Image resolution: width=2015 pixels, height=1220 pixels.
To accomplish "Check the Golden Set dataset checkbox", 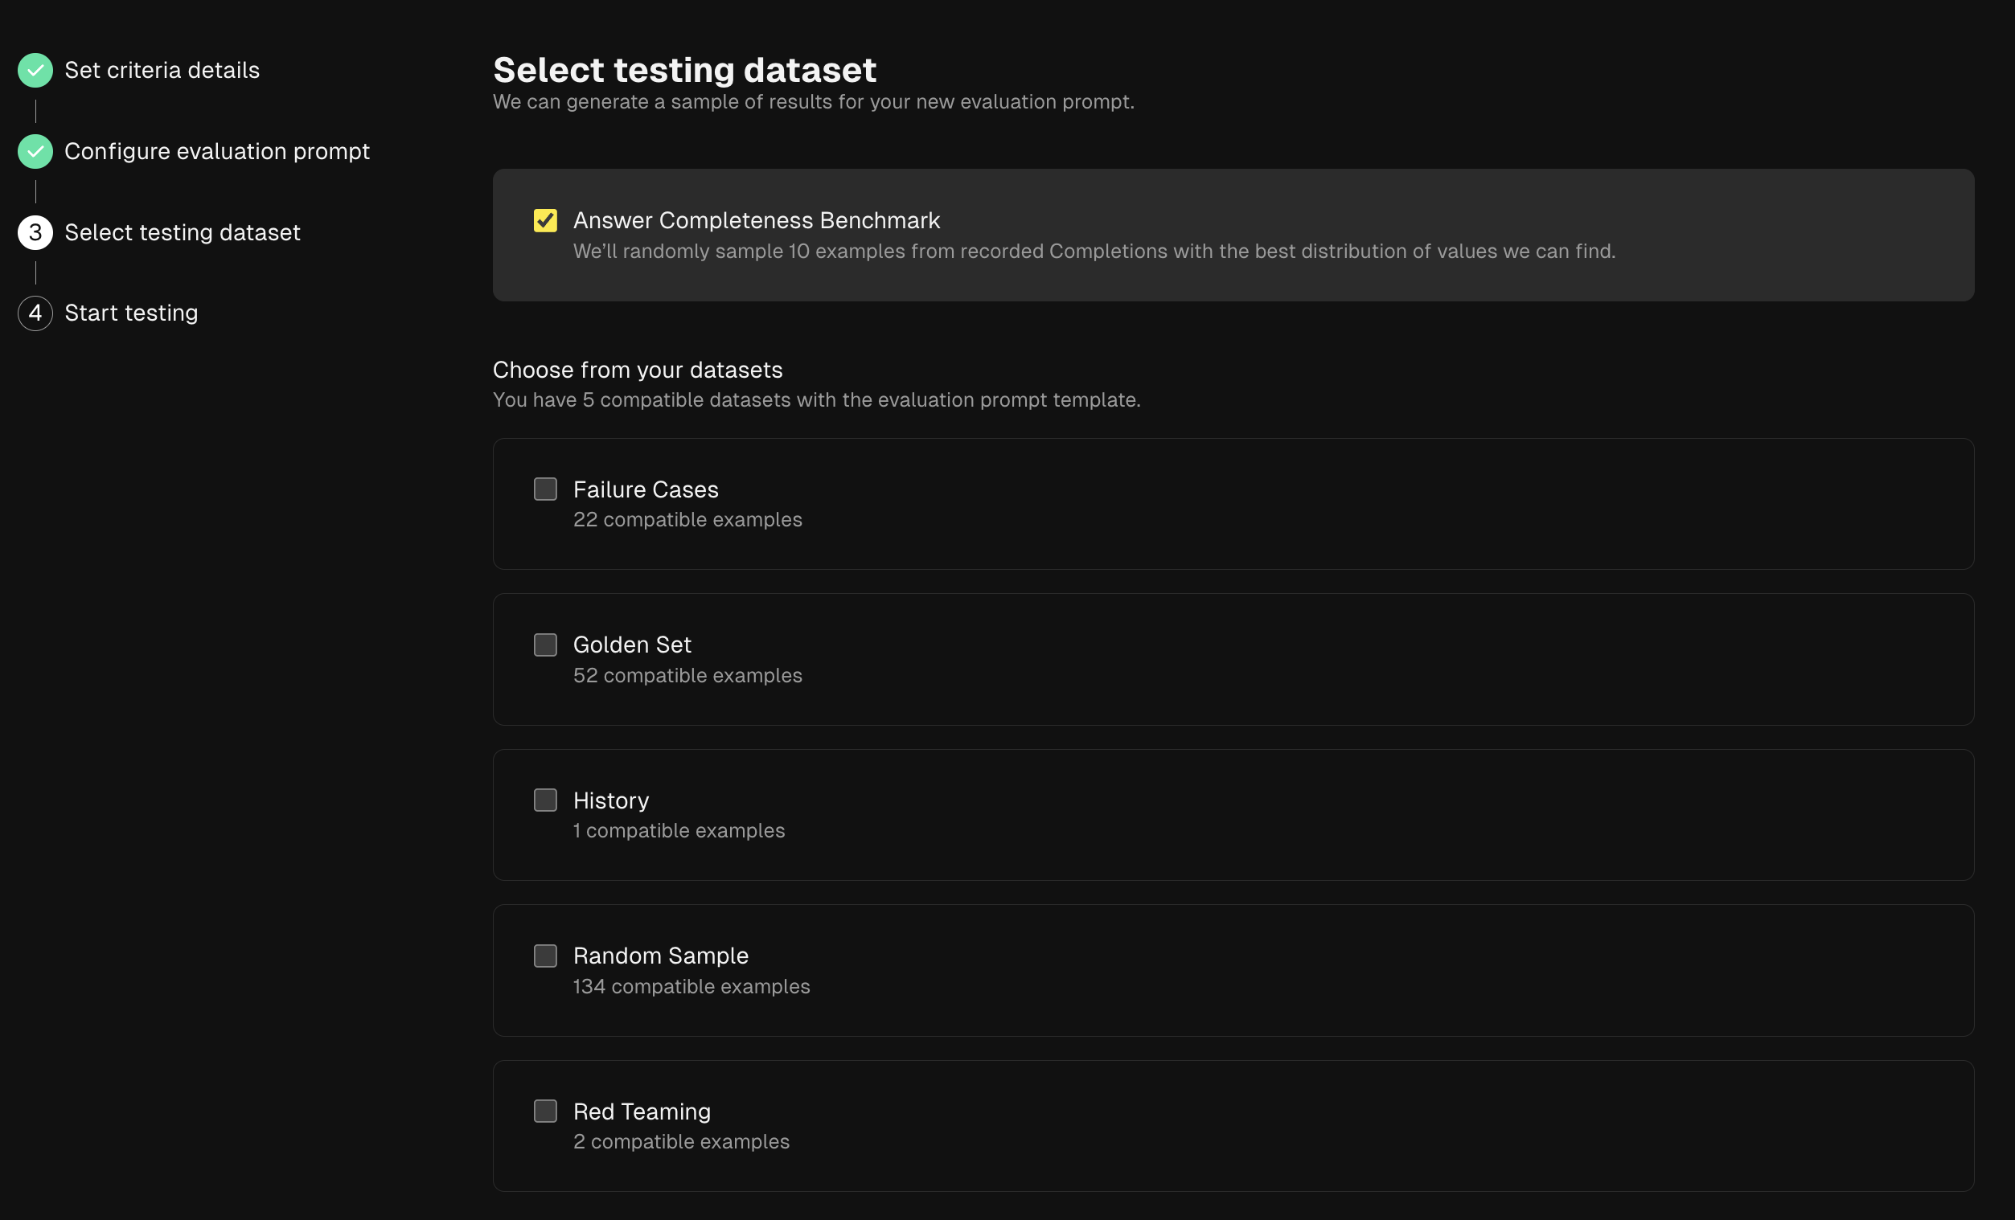I will 545,645.
